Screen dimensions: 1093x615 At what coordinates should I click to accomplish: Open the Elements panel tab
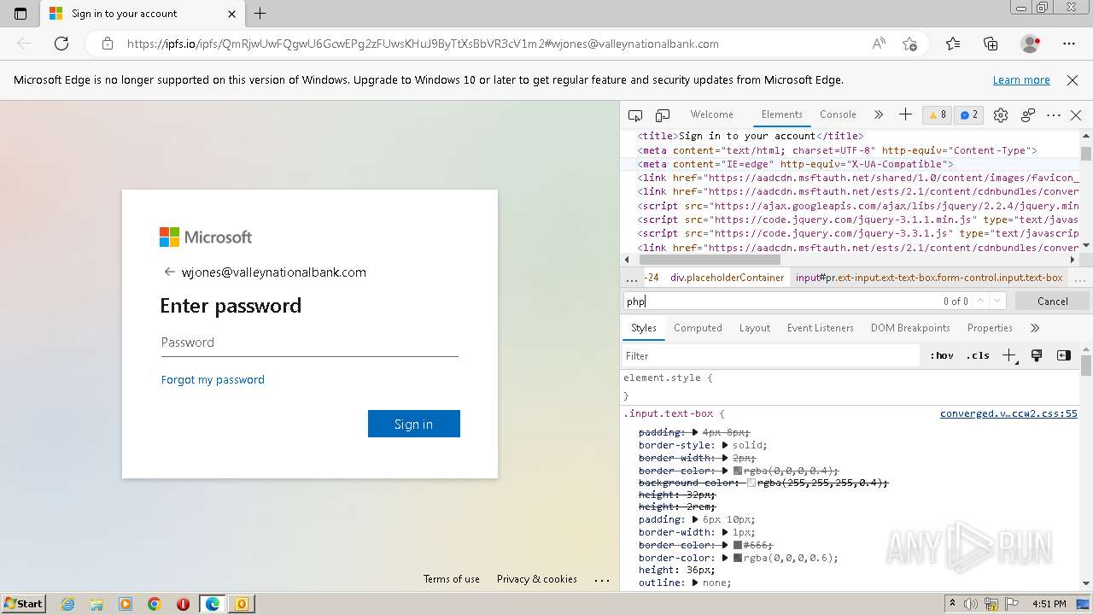(781, 114)
